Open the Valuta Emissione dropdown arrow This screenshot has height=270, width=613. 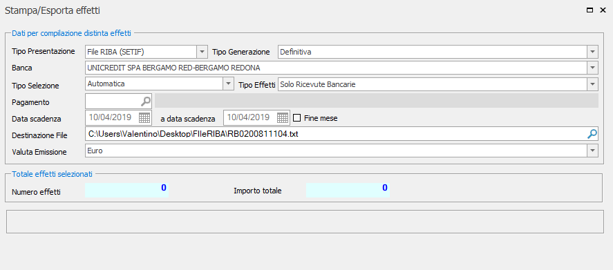[x=593, y=151]
